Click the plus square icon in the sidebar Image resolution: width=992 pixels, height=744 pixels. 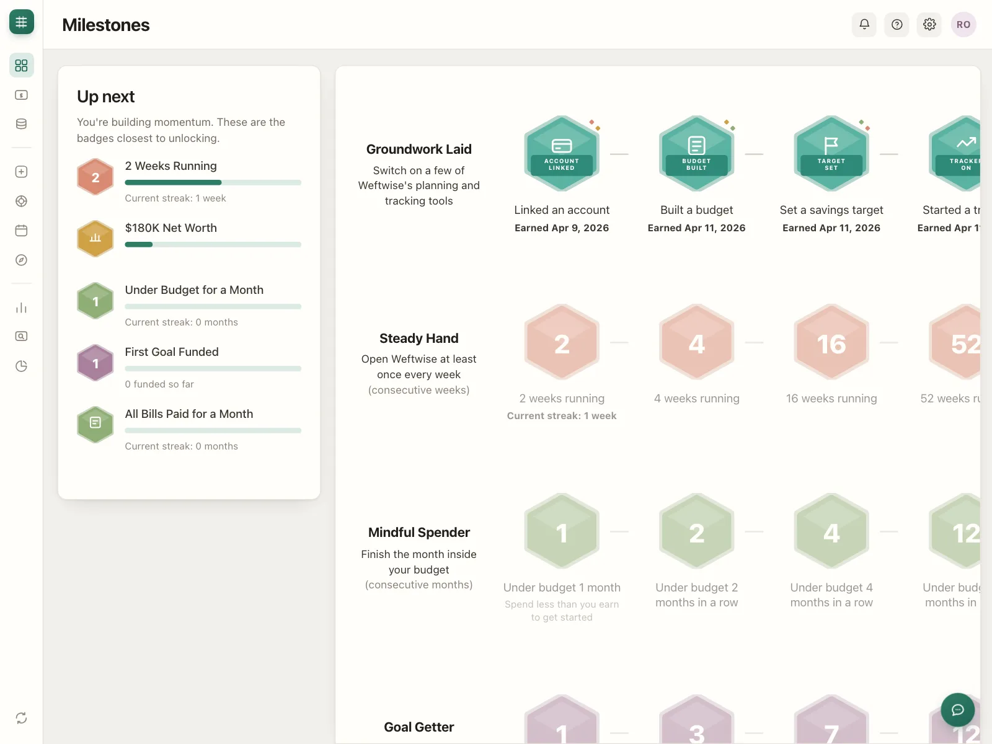pos(21,172)
